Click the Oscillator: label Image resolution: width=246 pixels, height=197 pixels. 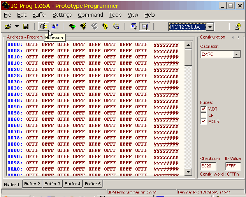click(209, 46)
